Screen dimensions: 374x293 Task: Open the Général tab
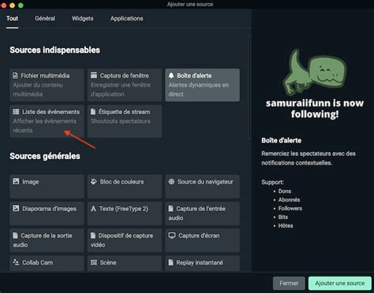click(45, 18)
